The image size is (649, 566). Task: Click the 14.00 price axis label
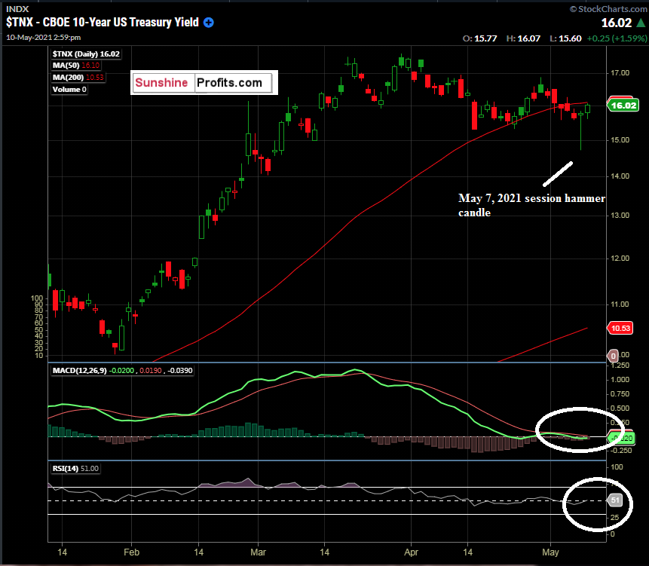pos(620,176)
